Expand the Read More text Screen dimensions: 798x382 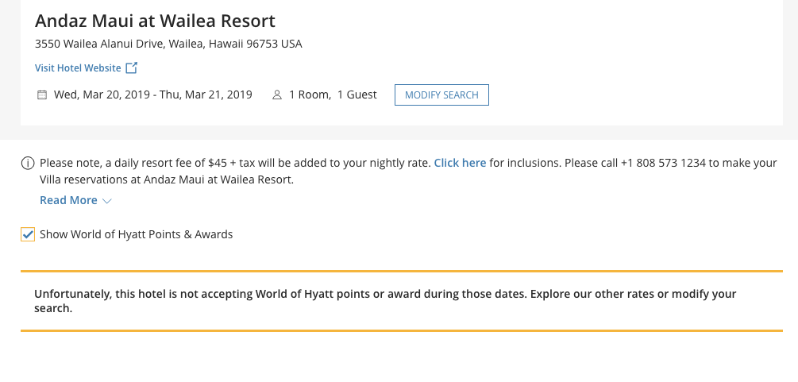68,200
